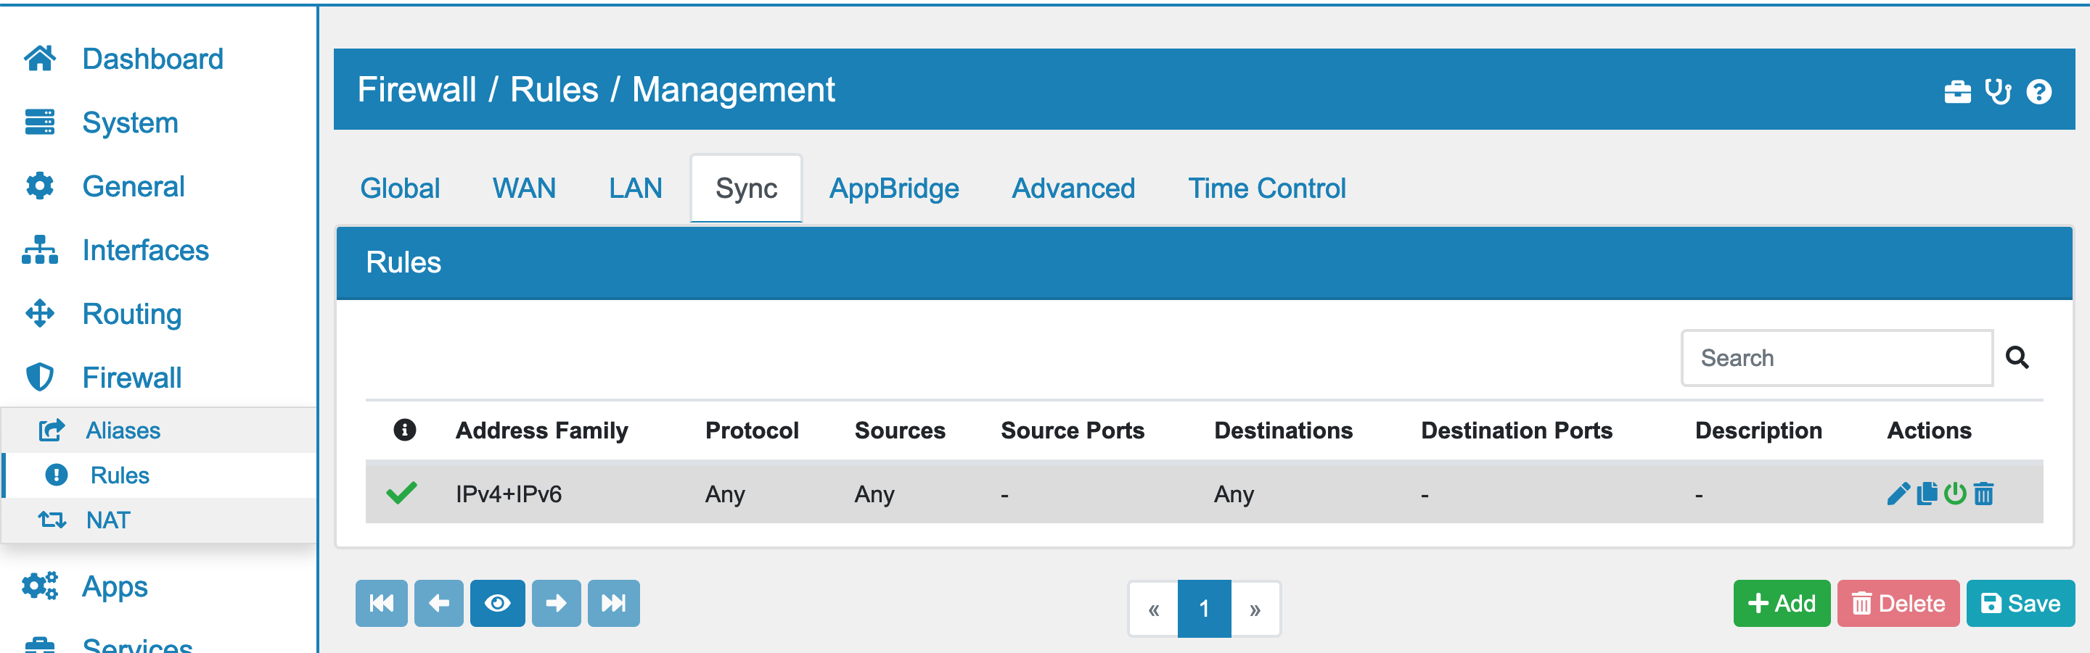Click the Destinations column header

pyautogui.click(x=1283, y=431)
